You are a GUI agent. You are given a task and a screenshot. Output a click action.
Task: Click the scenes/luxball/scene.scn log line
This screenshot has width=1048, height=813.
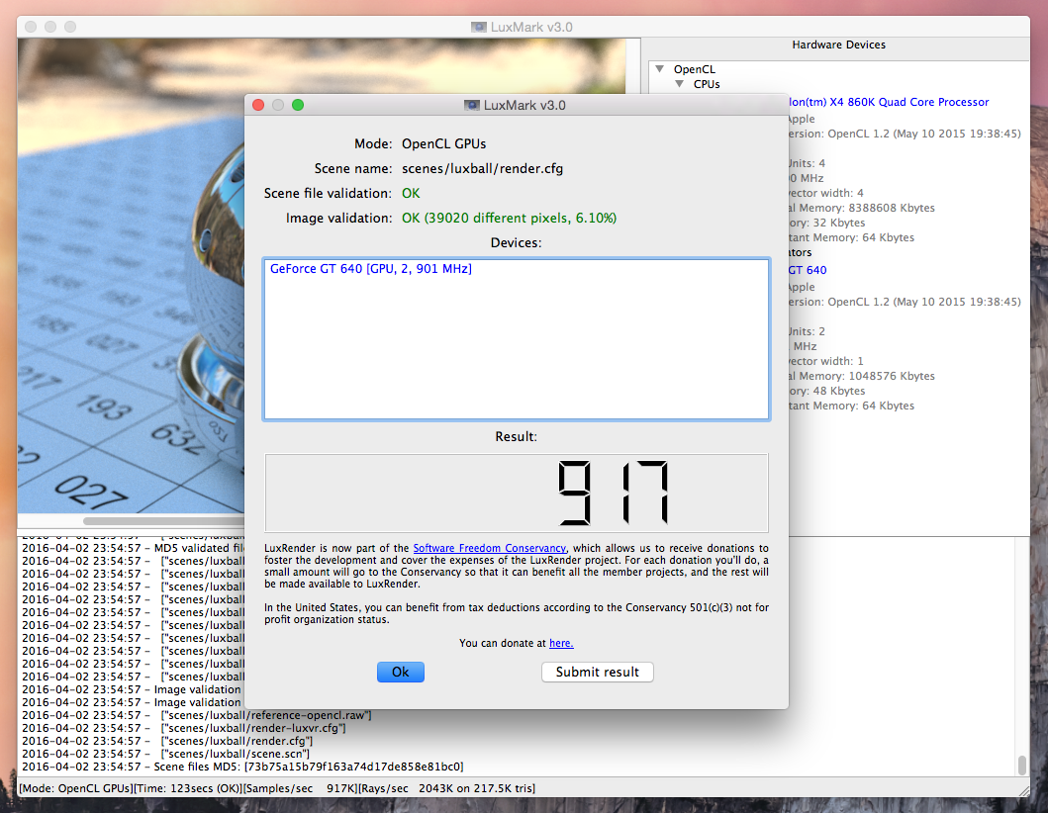point(165,754)
